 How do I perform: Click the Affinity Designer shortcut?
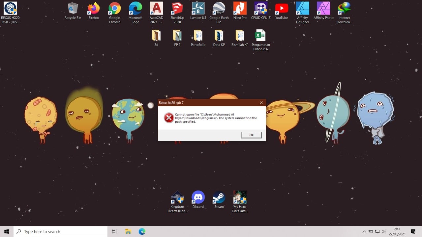tap(302, 13)
